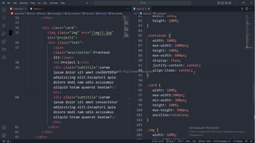This screenshot has height=143, width=255.
Task: Click CSS language mode in status bar
Action: point(194,141)
